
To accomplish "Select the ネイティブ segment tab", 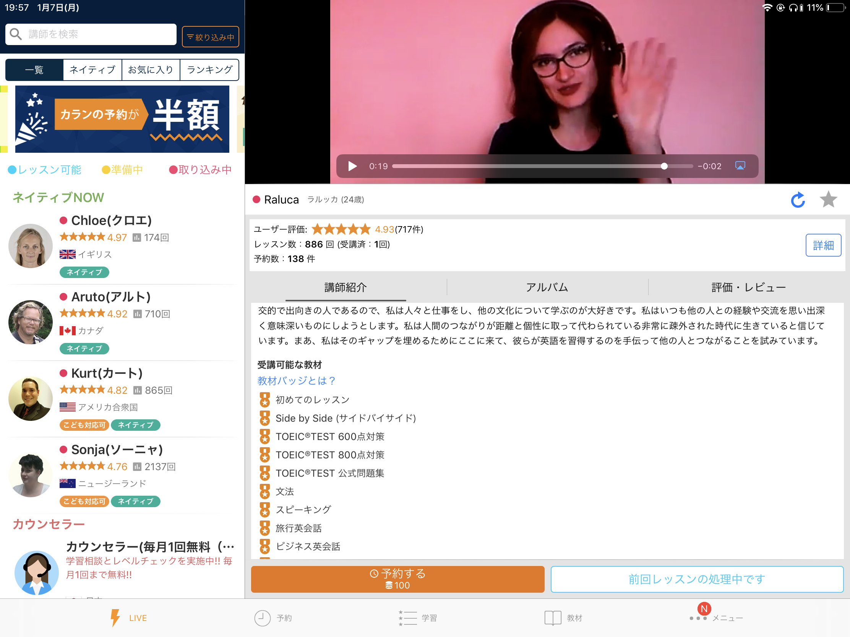I will tap(92, 70).
